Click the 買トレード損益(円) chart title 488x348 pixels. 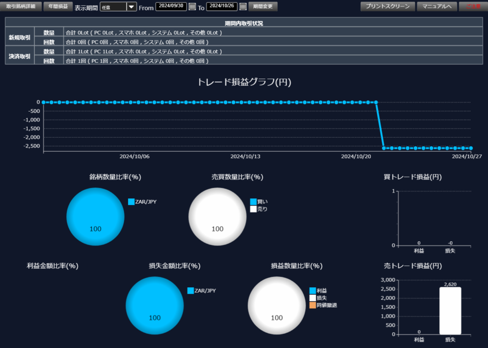point(413,177)
